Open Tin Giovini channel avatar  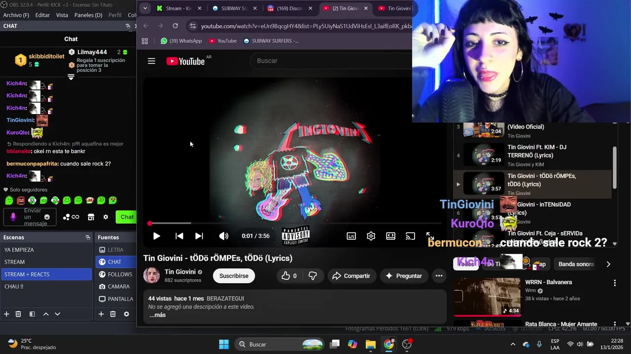pyautogui.click(x=151, y=276)
